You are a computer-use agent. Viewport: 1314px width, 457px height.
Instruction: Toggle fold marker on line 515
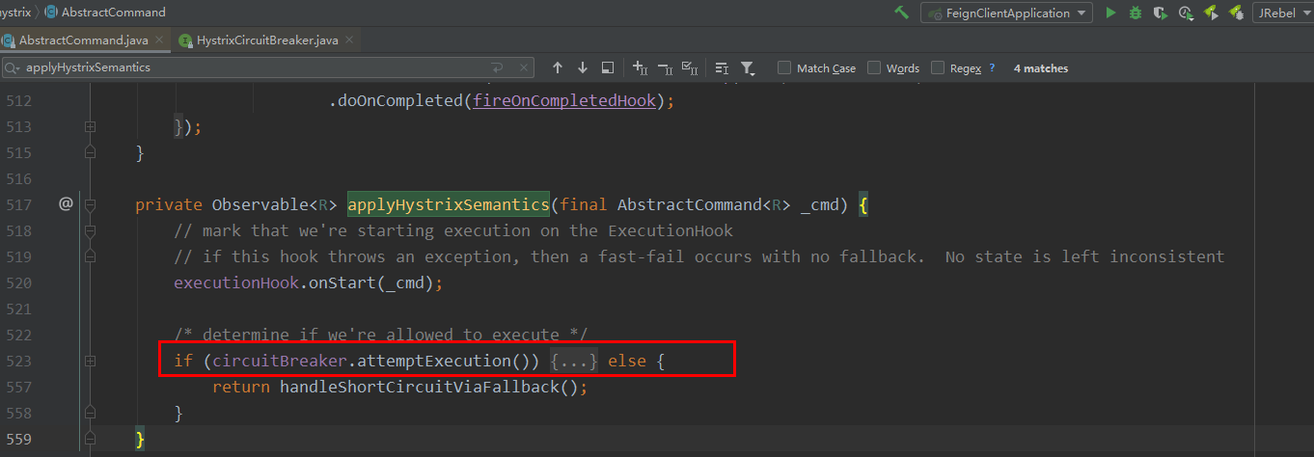(90, 152)
